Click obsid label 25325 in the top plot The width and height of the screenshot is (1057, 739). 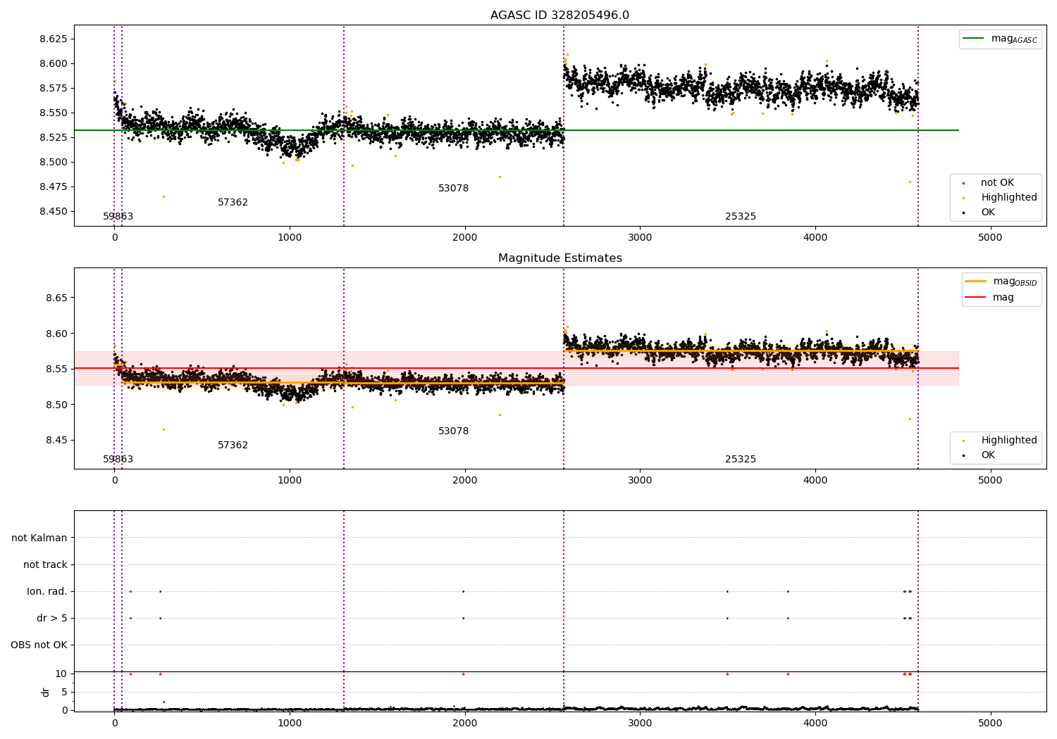[x=741, y=217]
